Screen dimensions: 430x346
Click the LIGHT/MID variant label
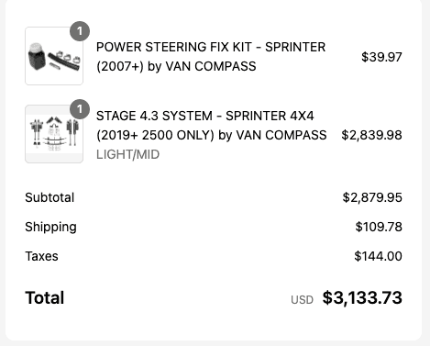point(127,154)
